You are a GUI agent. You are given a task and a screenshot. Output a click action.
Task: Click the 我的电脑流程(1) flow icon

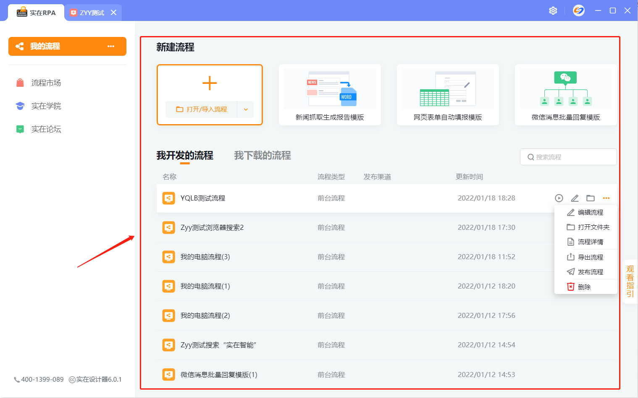(168, 286)
